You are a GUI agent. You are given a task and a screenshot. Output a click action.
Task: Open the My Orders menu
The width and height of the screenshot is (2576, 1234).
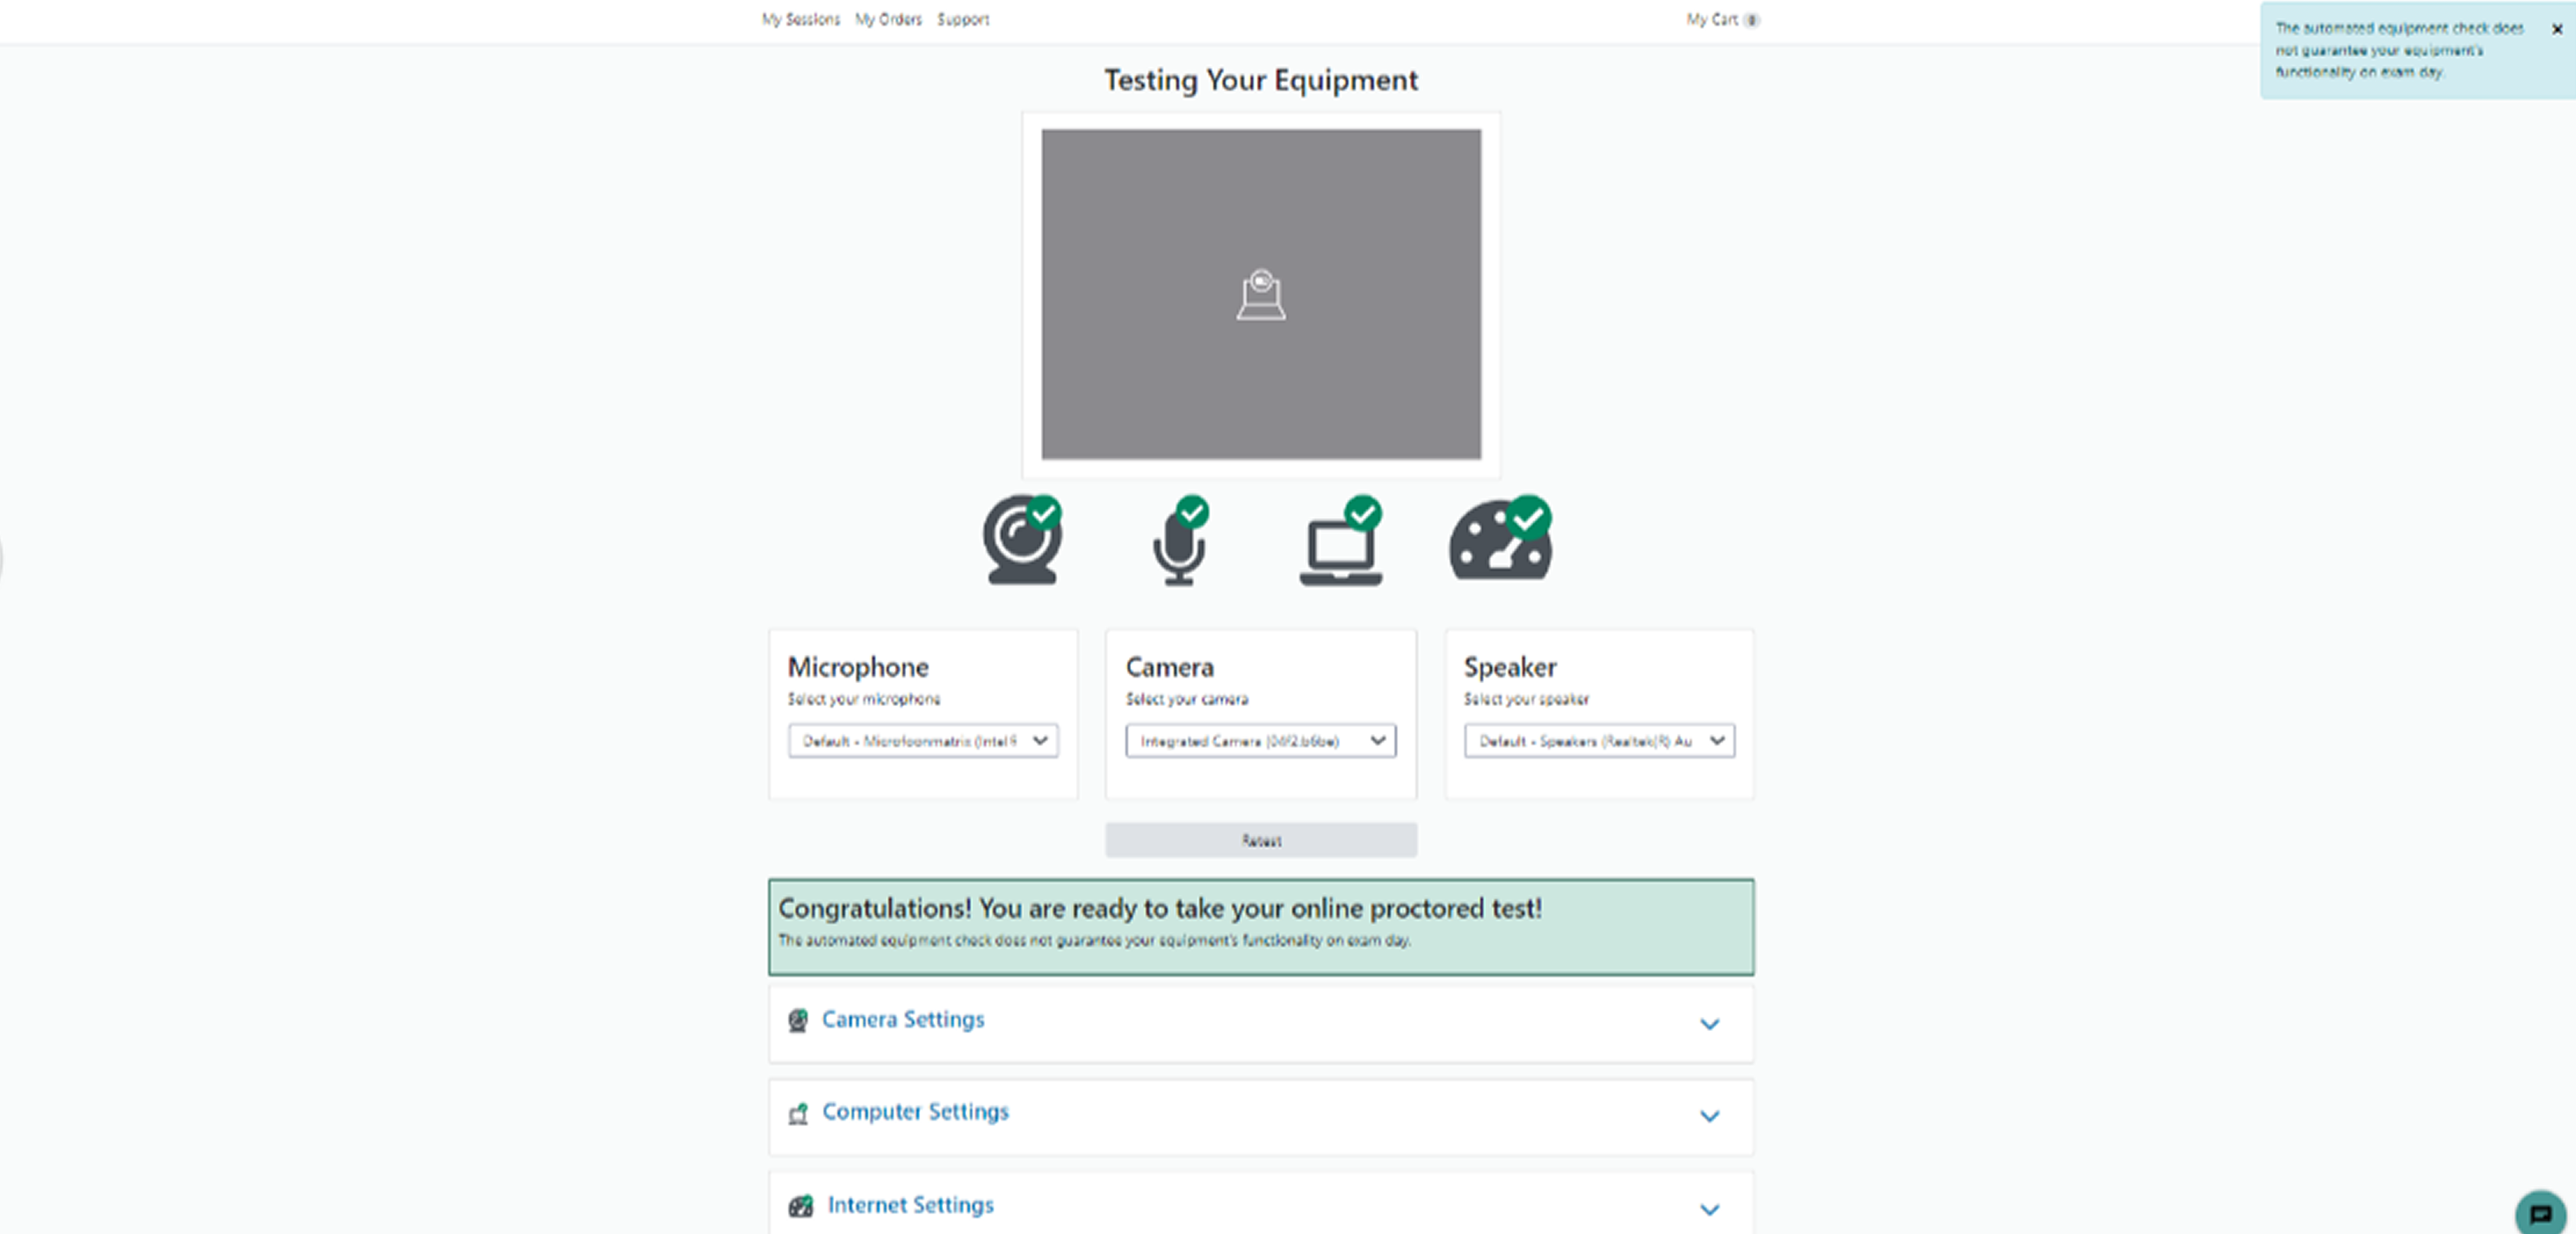888,19
